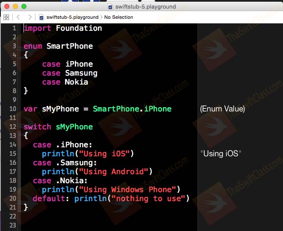Click SmartPhone.iPhone on line 10
Screen dimensions: 283x231
click(x=132, y=109)
